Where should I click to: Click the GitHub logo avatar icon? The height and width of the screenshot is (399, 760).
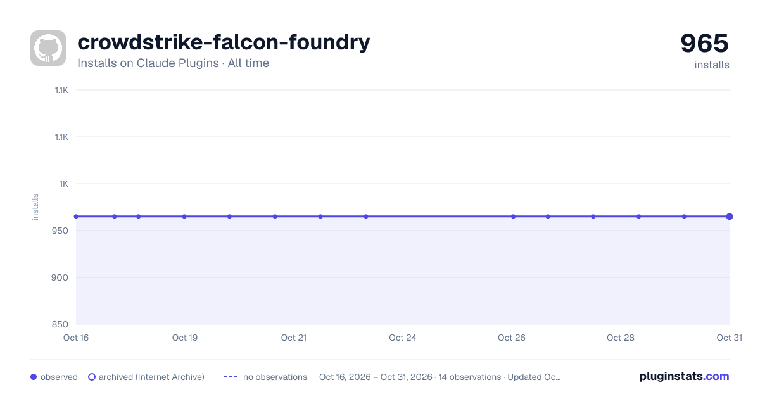pos(48,48)
